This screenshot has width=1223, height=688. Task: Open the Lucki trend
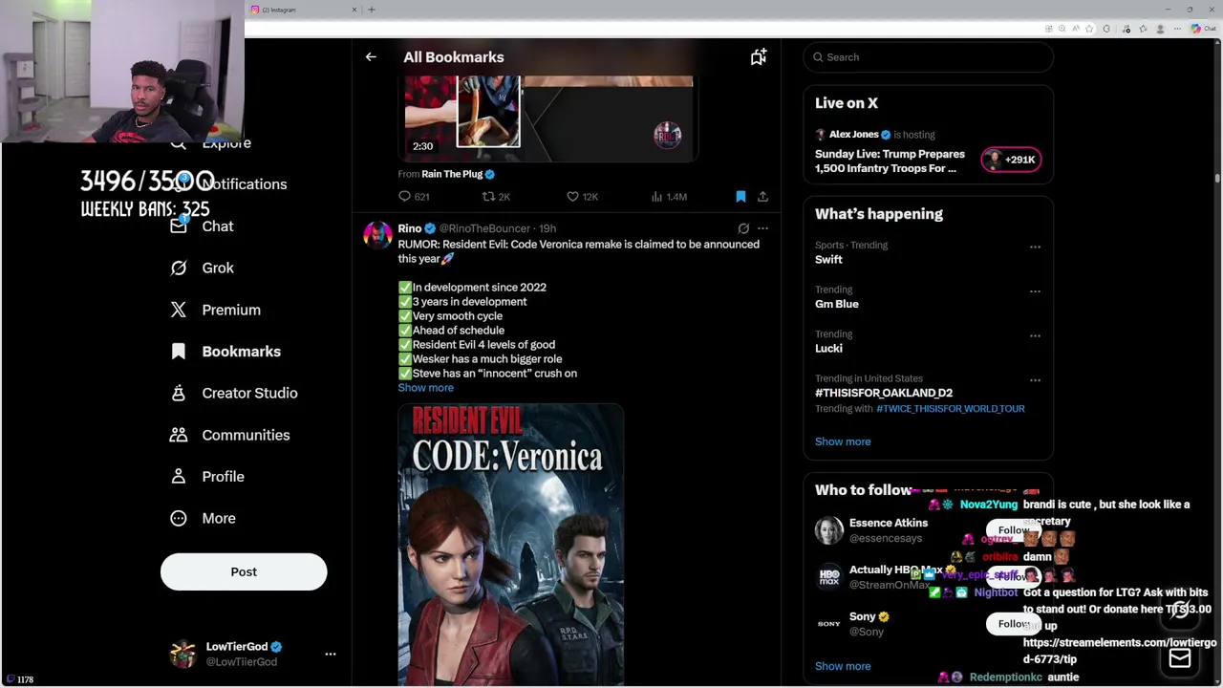tap(828, 349)
